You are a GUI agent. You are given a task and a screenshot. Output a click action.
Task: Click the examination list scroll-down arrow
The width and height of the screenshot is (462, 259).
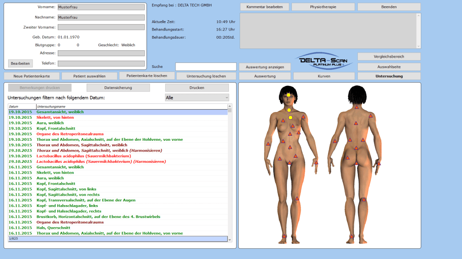(x=230, y=240)
